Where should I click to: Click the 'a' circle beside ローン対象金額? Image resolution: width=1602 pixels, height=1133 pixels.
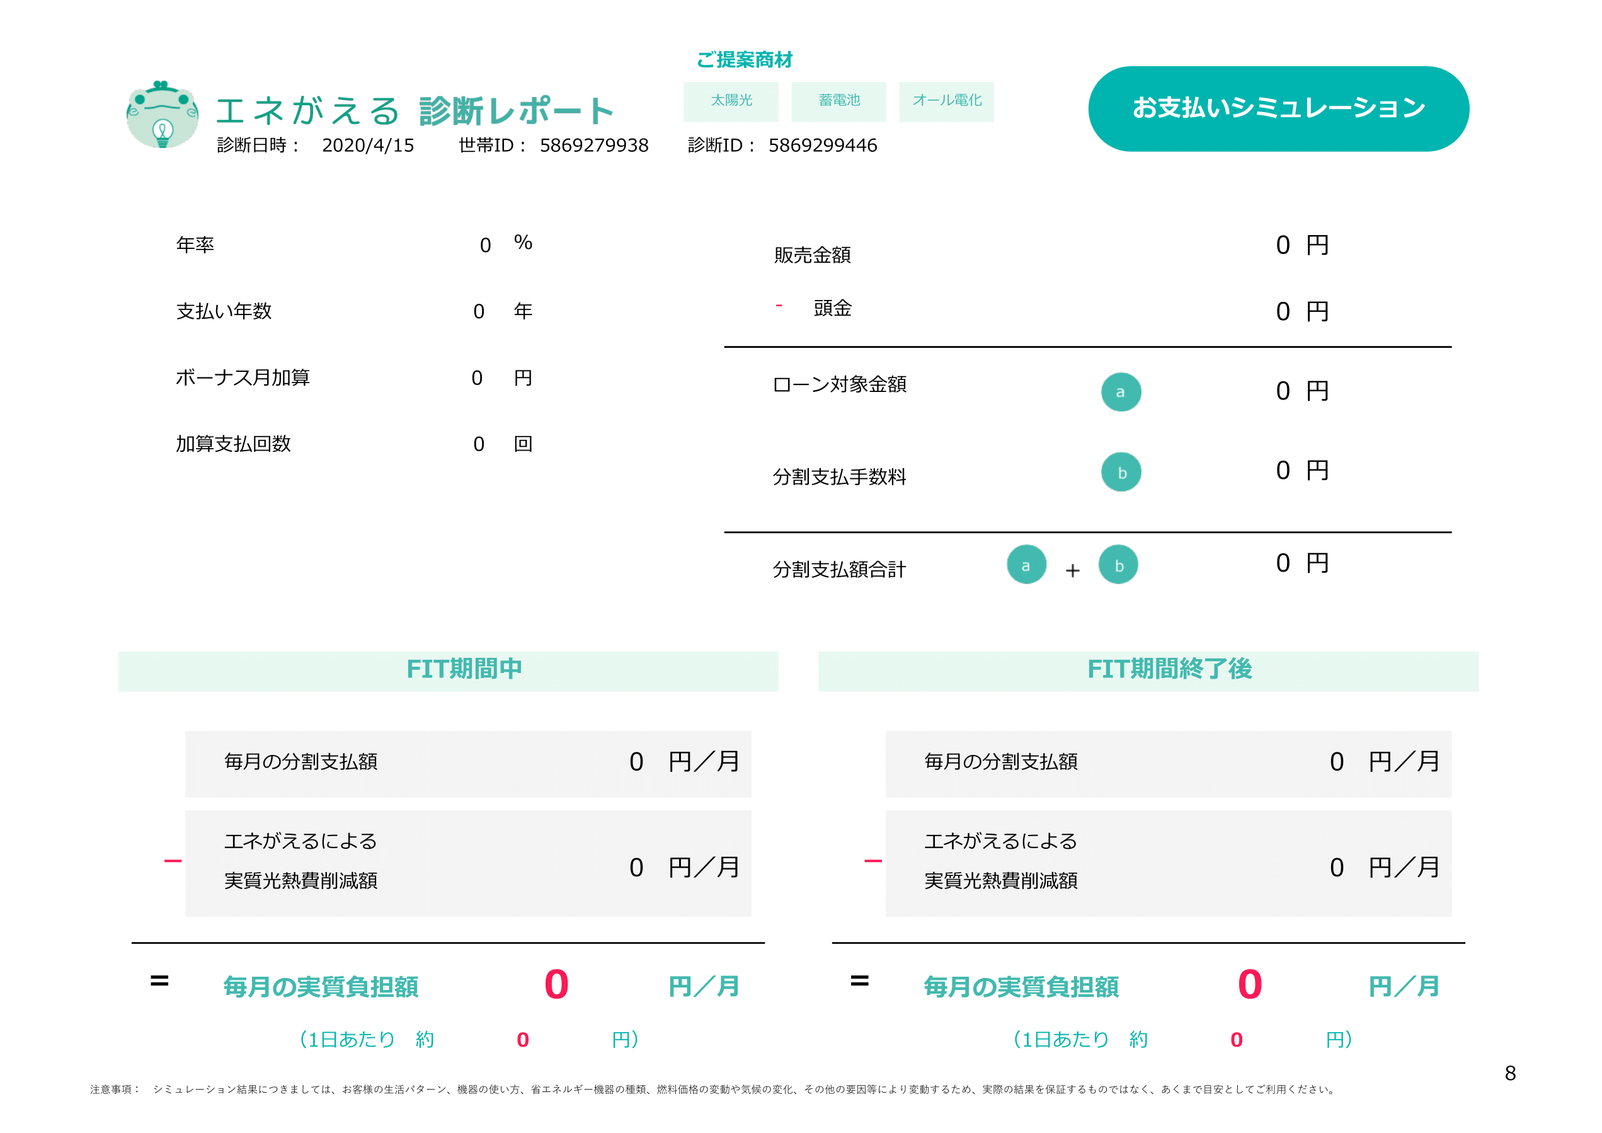pos(1121,391)
